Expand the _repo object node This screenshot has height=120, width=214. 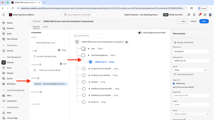tap(80, 49)
